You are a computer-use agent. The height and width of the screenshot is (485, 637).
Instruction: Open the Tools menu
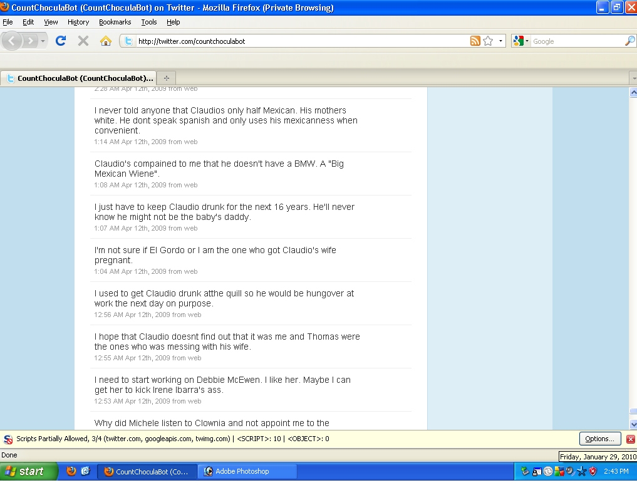(x=149, y=22)
